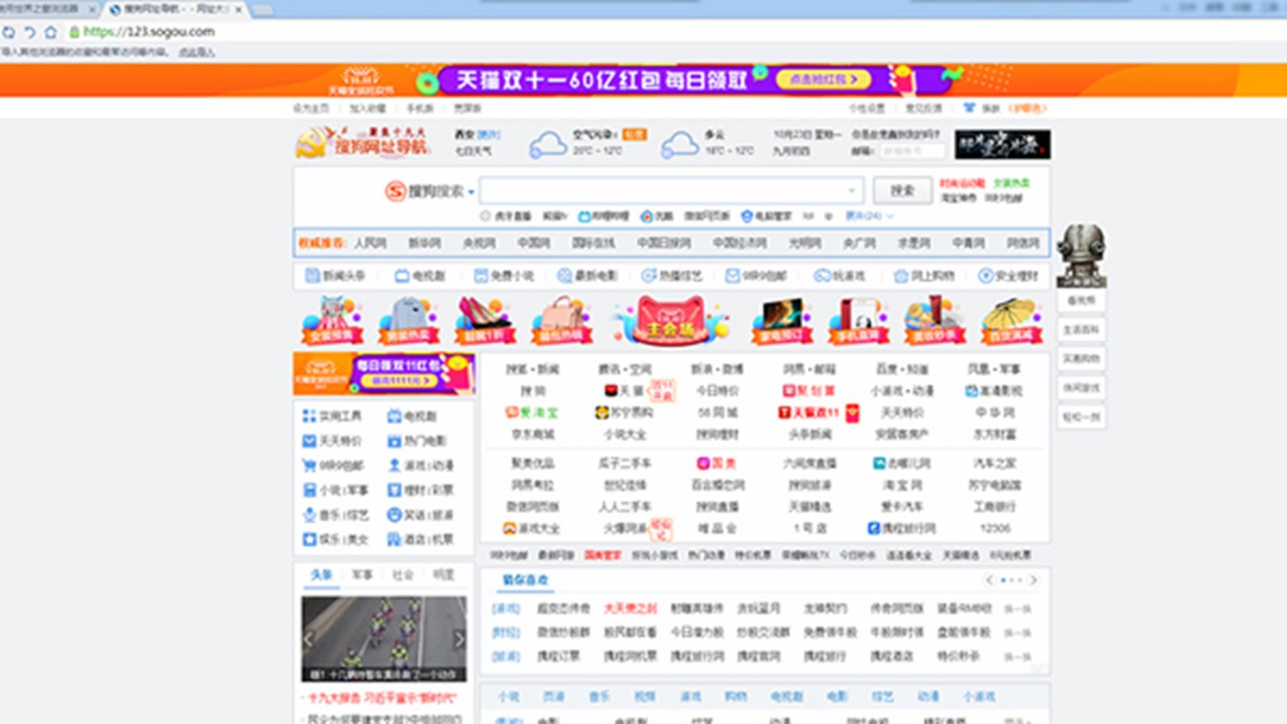
Task: Expand the search box suggestion dropdown arrow
Action: click(x=851, y=191)
